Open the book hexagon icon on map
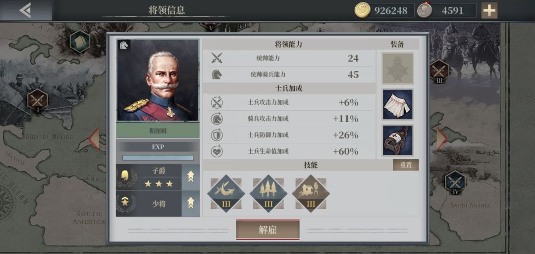Image resolution: width=535 pixels, height=254 pixels. [x=80, y=41]
